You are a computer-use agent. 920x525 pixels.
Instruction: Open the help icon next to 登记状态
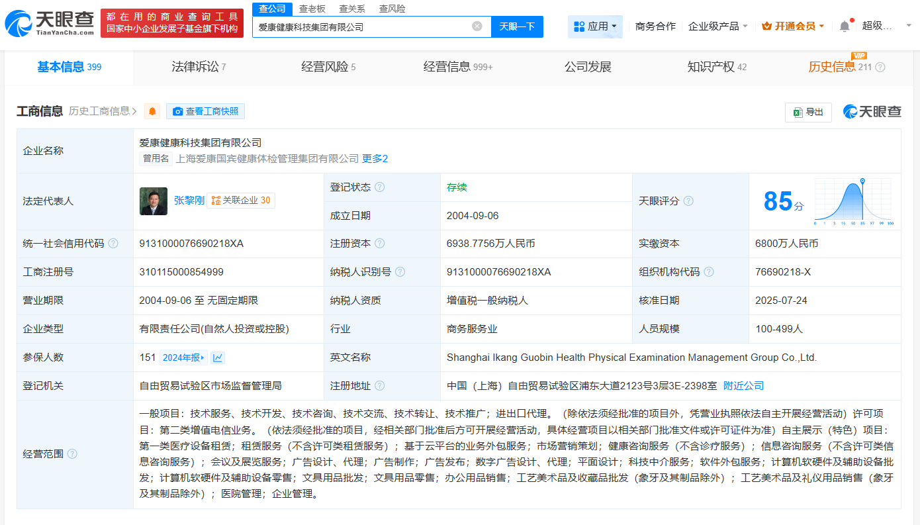click(380, 187)
